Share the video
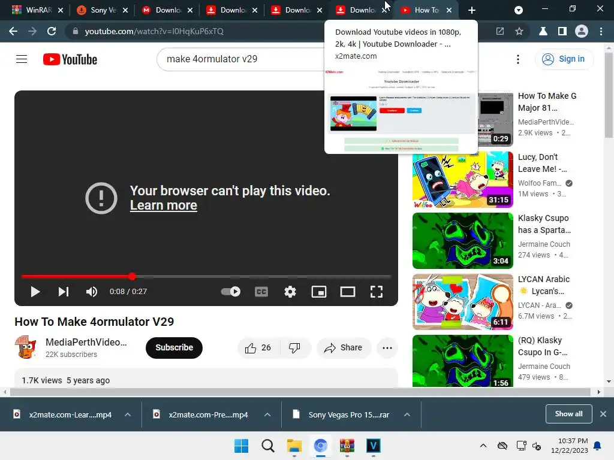614x460 pixels. coord(344,348)
